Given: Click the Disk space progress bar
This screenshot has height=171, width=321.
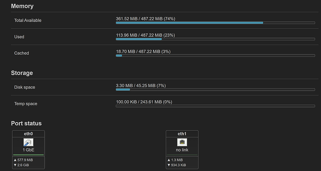Looking at the screenshot, I should tap(215, 89).
